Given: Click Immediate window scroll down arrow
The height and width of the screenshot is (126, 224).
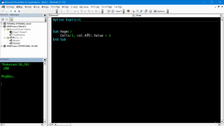Looking at the screenshot, I should [45, 122].
